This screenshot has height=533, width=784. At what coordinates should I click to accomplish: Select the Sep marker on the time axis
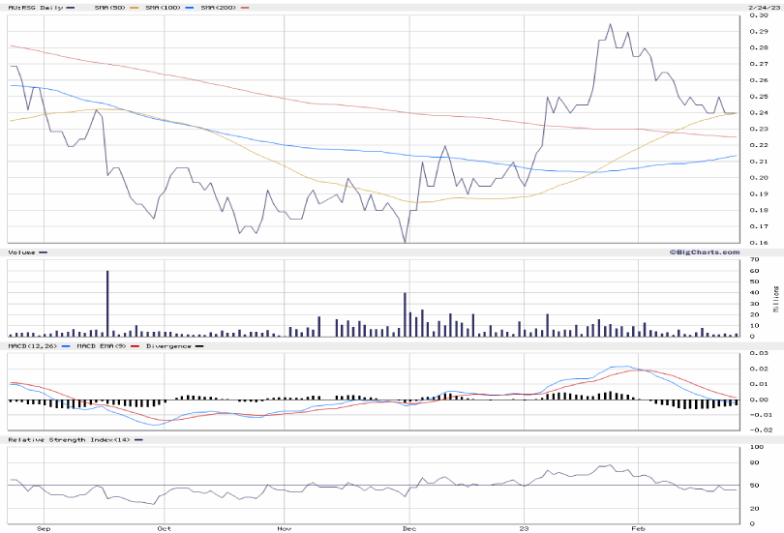pos(42,529)
